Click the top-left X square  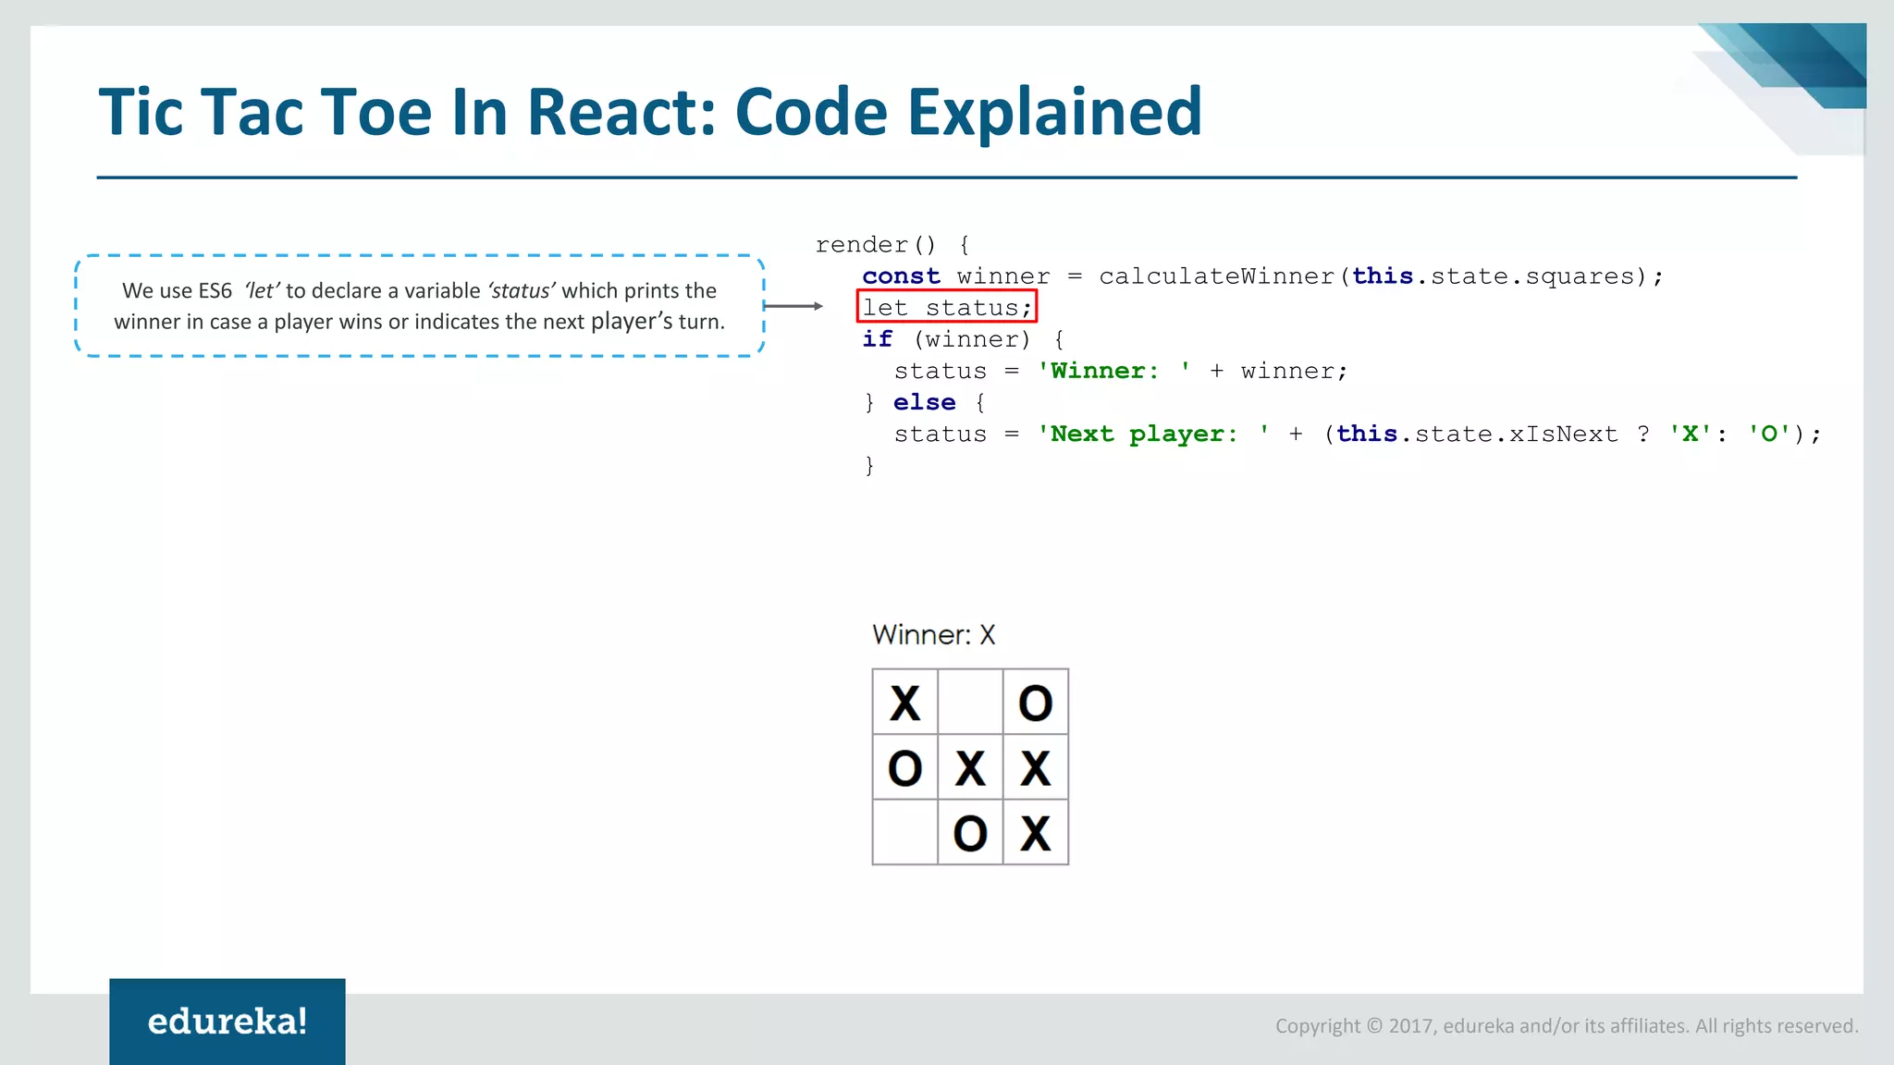[904, 703]
